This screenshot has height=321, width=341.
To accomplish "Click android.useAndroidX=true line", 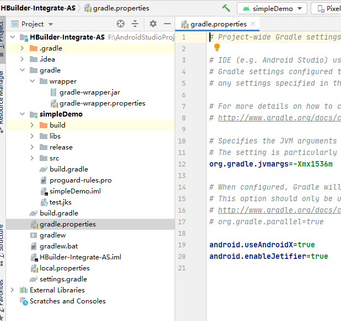I will click(x=262, y=245).
